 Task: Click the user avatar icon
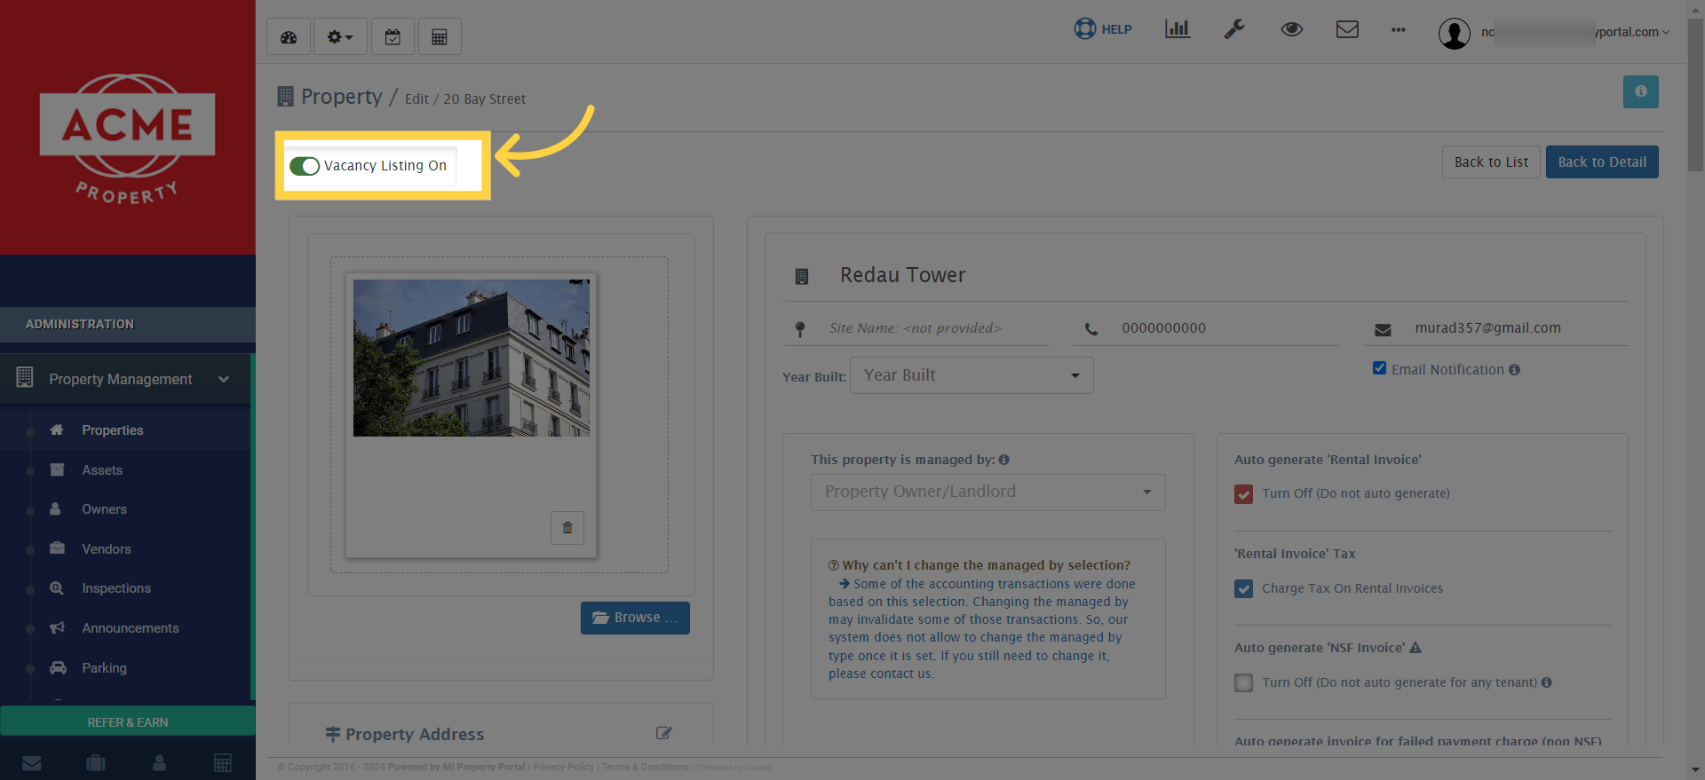pos(1455,34)
